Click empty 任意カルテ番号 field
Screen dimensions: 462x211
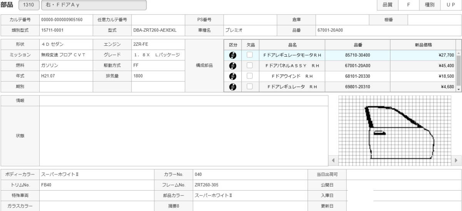(158, 20)
